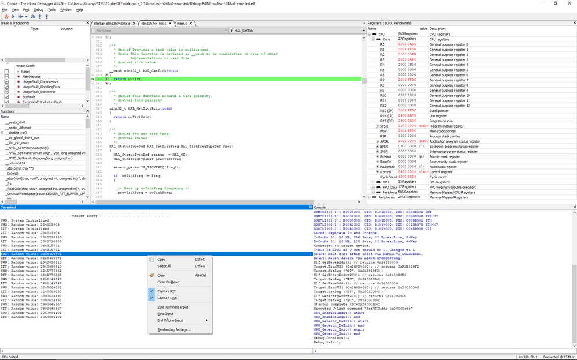
Task: Toggle Capture SWO in context menu
Action: click(180, 298)
